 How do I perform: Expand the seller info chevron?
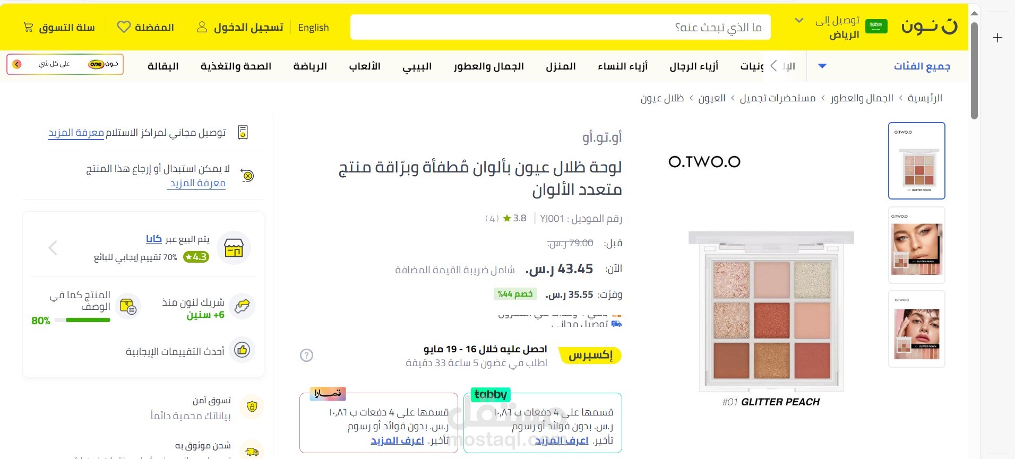[53, 248]
